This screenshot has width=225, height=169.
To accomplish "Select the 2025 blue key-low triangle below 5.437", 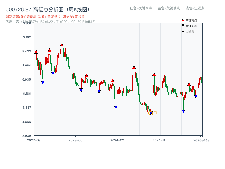I will pyautogui.click(x=183, y=111).
